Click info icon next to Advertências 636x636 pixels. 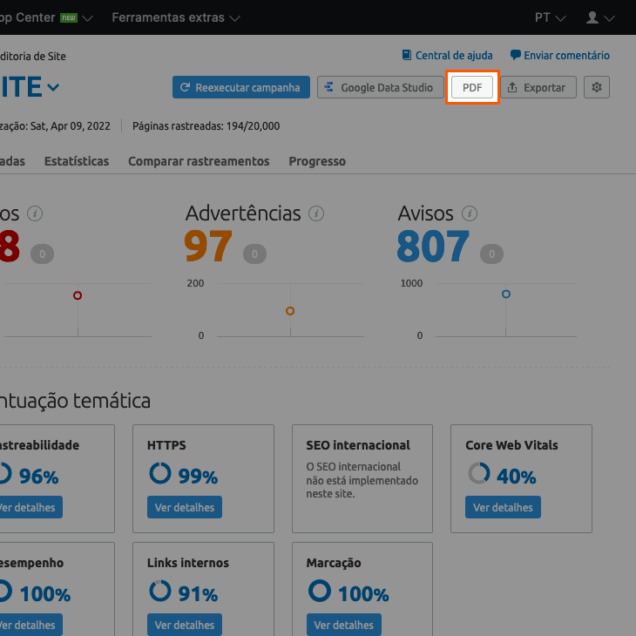[x=316, y=213]
